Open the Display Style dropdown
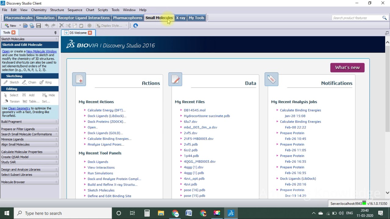 112,26
